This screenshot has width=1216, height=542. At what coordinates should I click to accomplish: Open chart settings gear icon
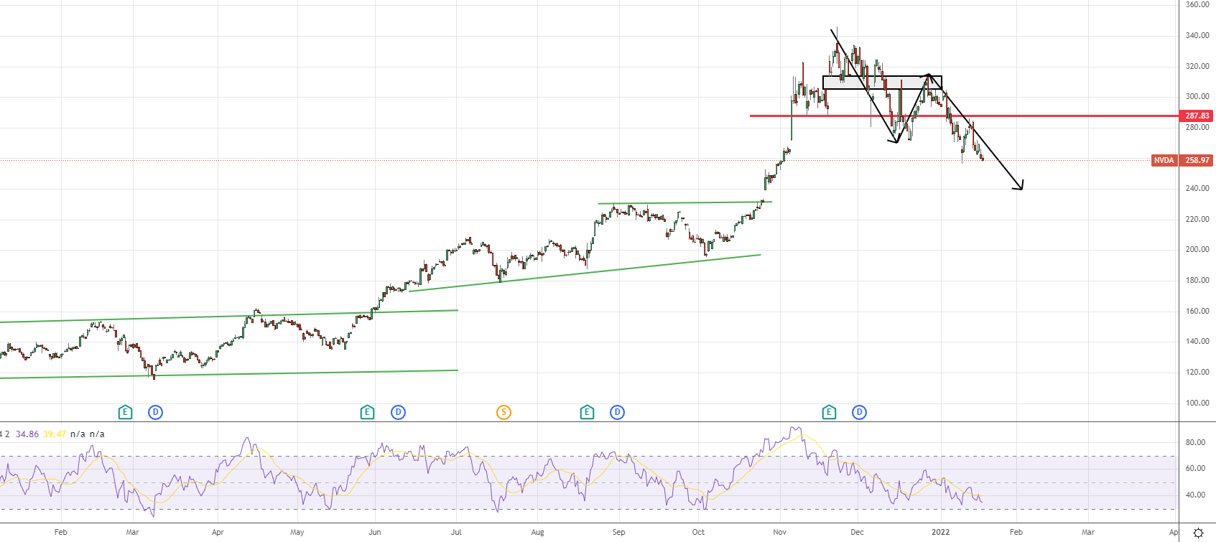[1198, 533]
